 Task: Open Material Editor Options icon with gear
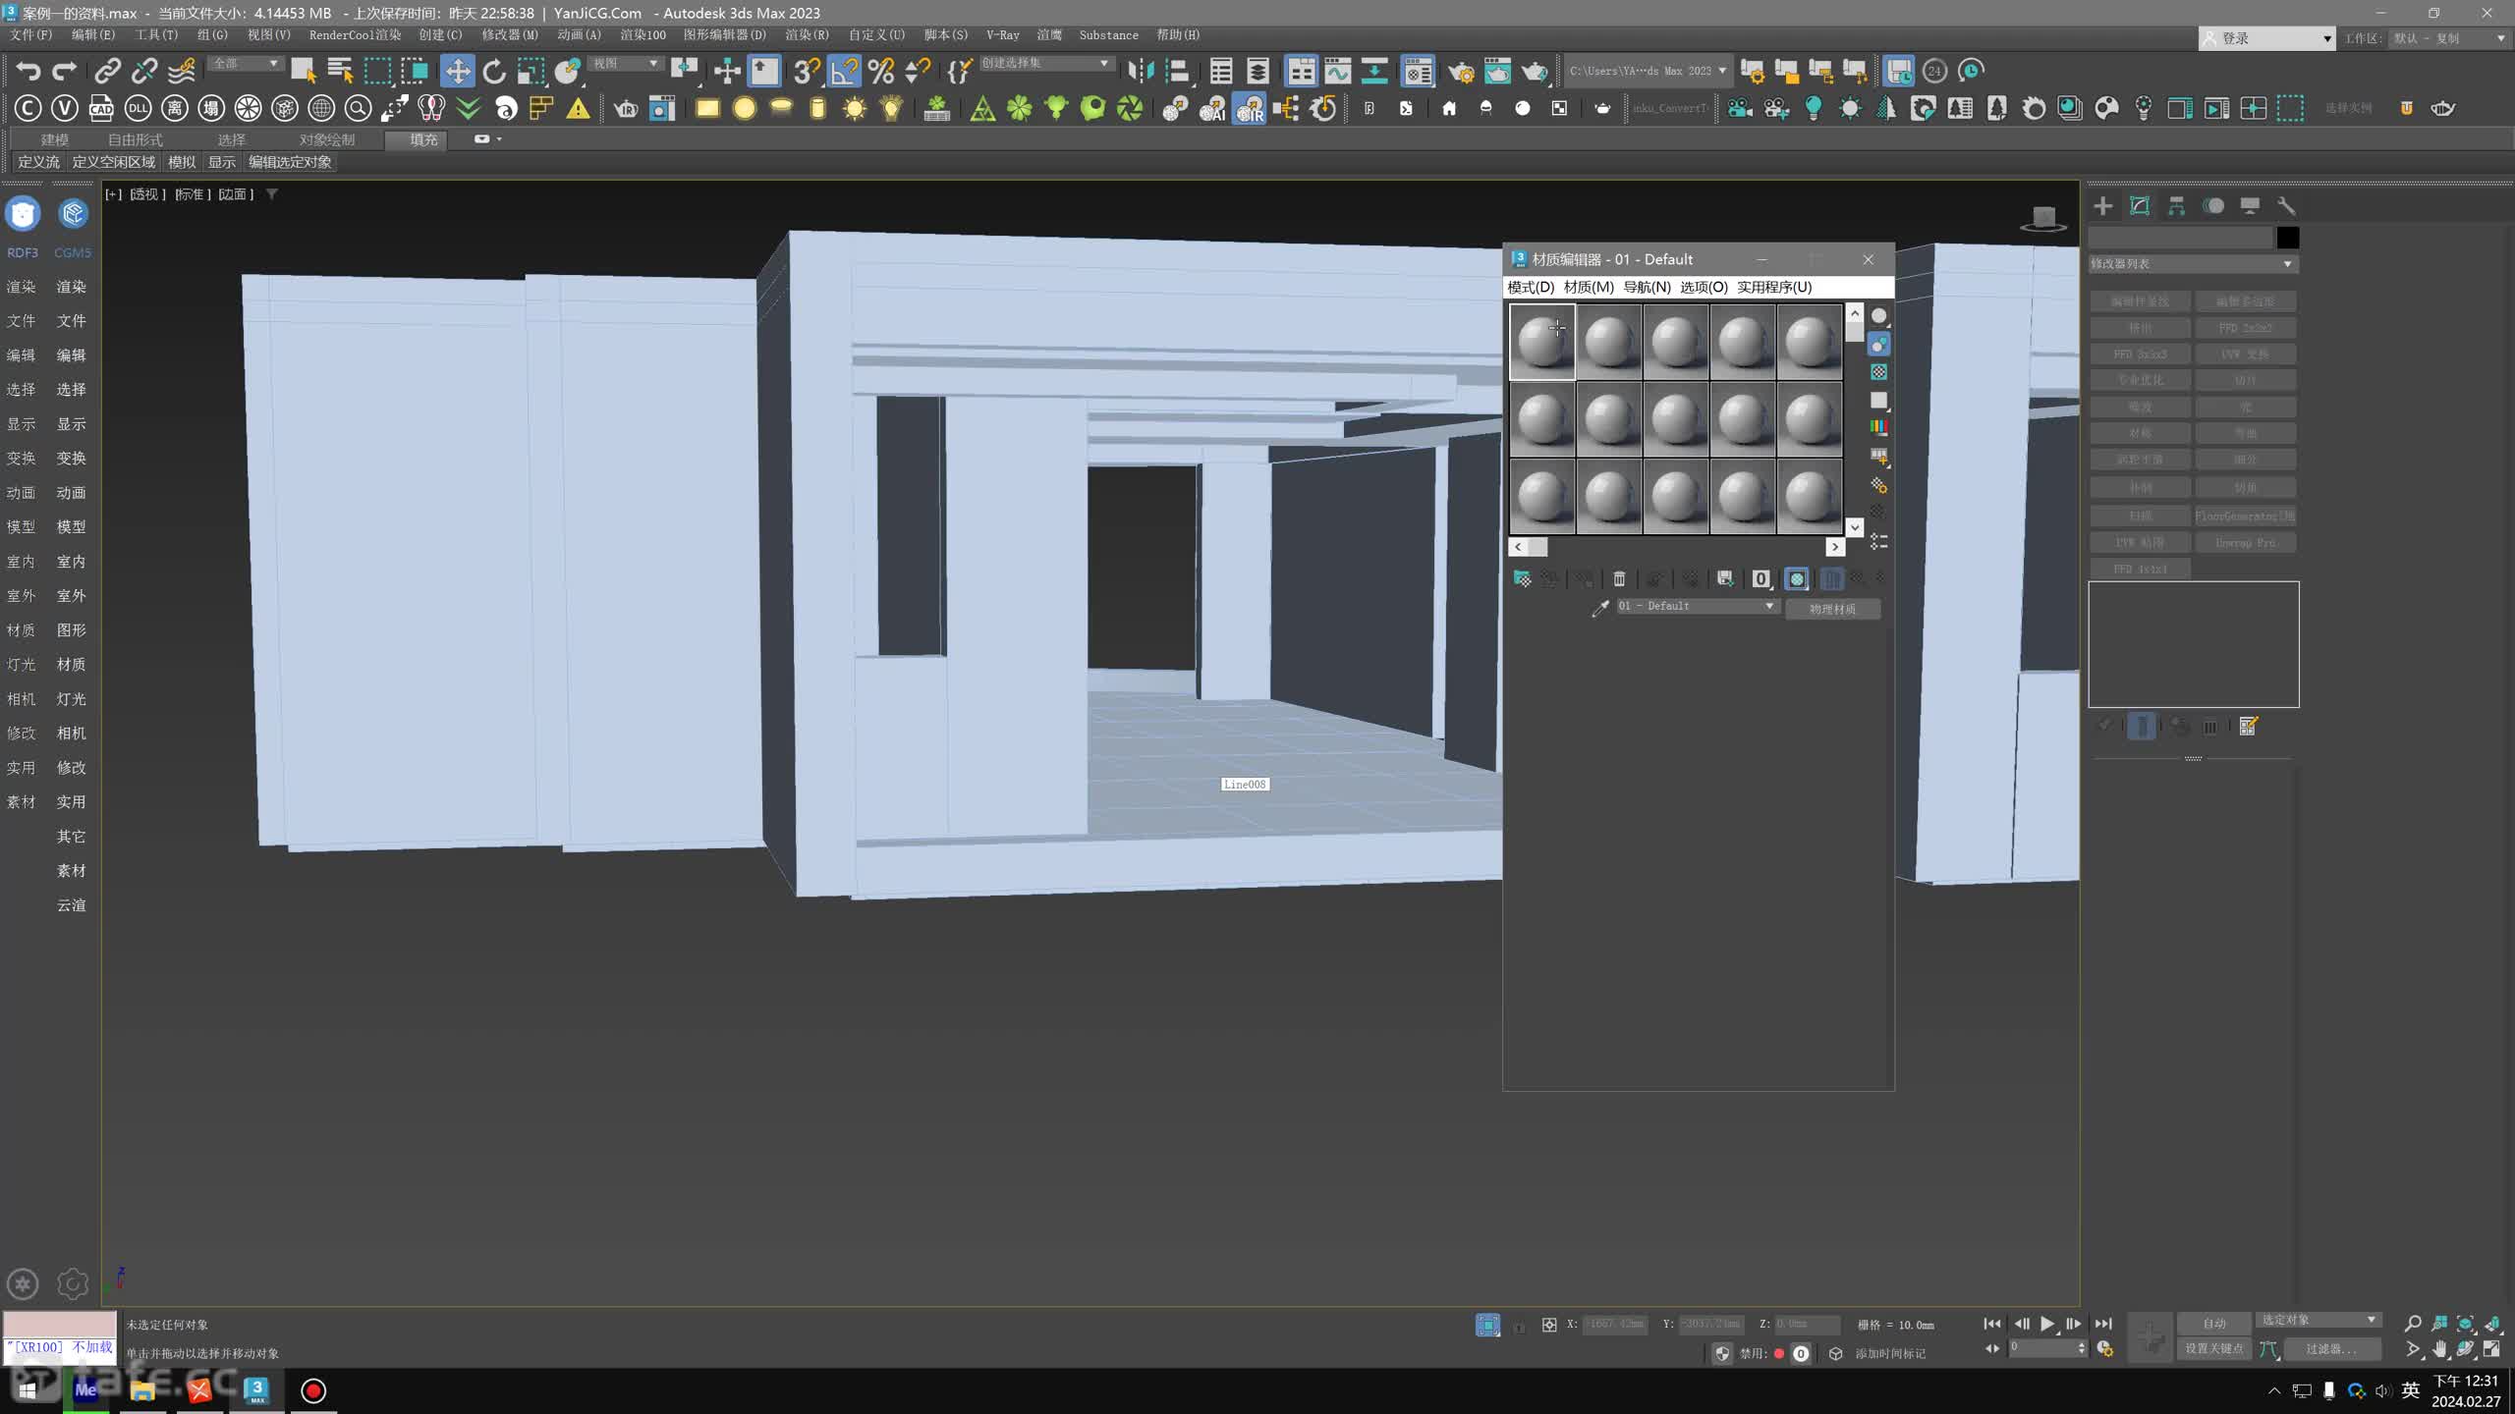click(1878, 485)
